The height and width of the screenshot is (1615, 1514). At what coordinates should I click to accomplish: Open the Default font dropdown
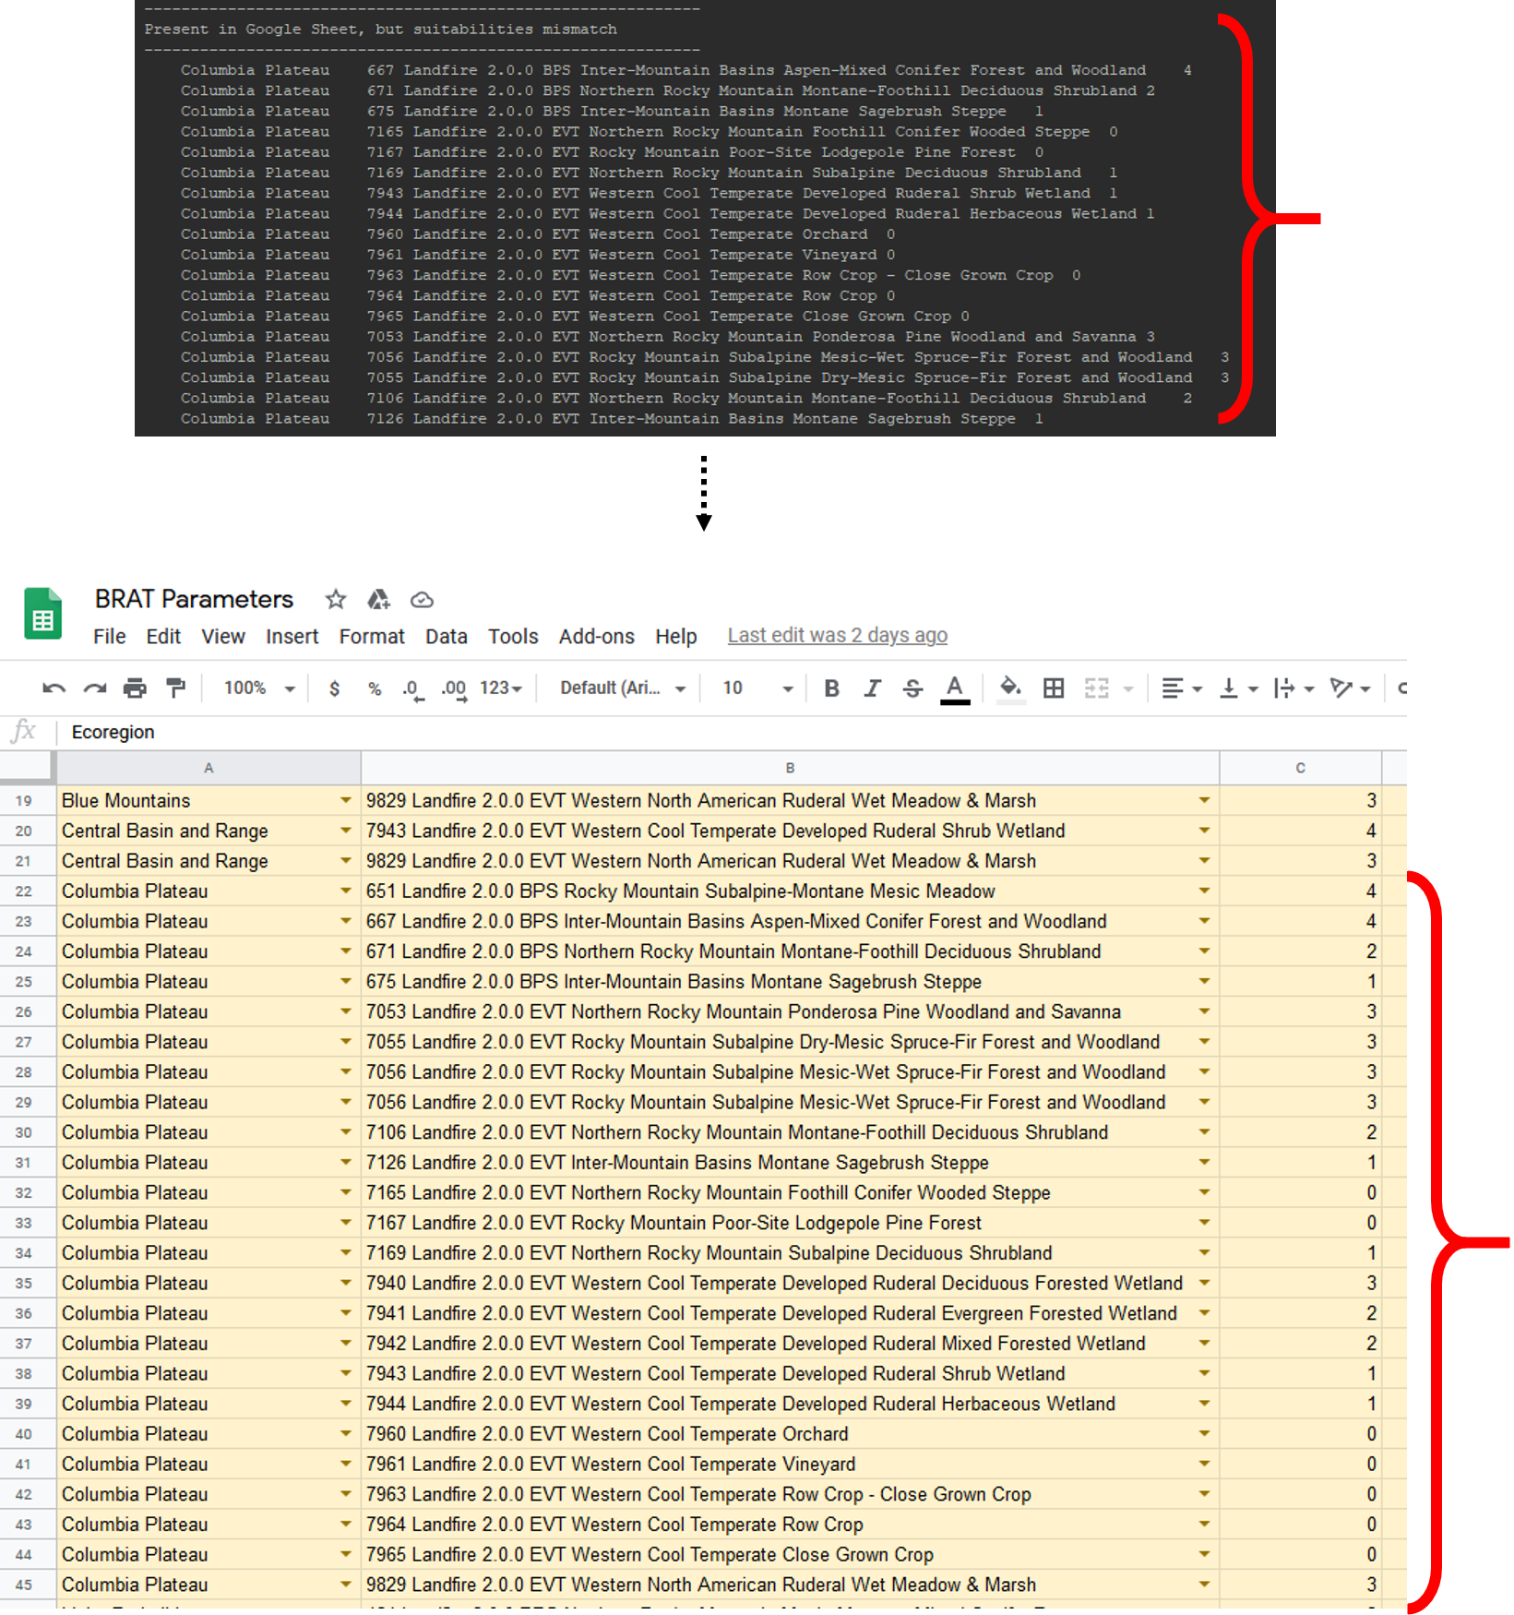pos(623,688)
